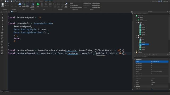The width and height of the screenshot is (170, 95).
Task: Click the Lighting bulb icon in Explorer
Action: click(137, 53)
